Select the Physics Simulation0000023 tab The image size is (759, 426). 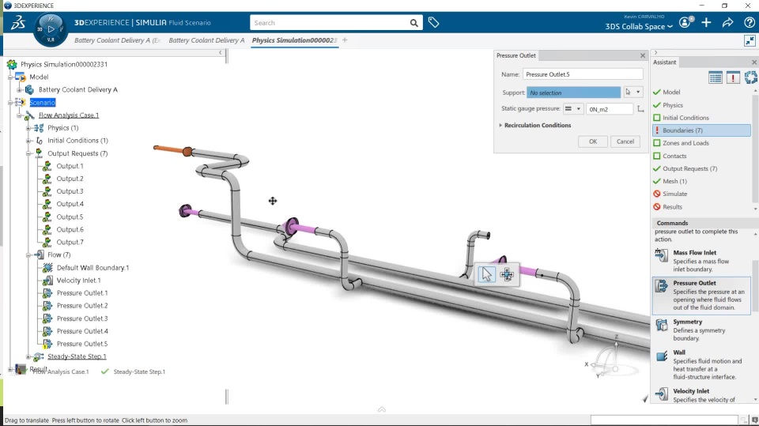(x=294, y=40)
